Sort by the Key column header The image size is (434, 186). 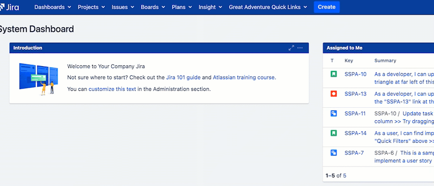[x=349, y=61]
